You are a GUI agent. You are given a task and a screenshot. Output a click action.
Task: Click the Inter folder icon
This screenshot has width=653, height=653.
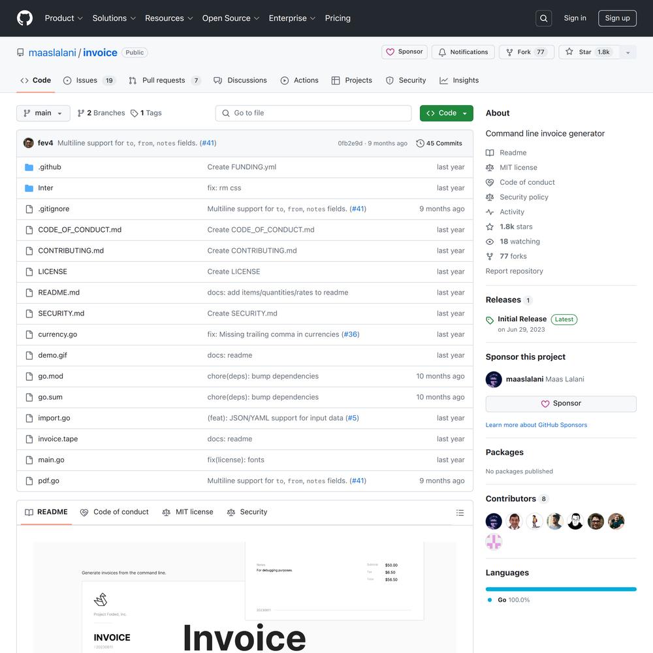pyautogui.click(x=29, y=188)
